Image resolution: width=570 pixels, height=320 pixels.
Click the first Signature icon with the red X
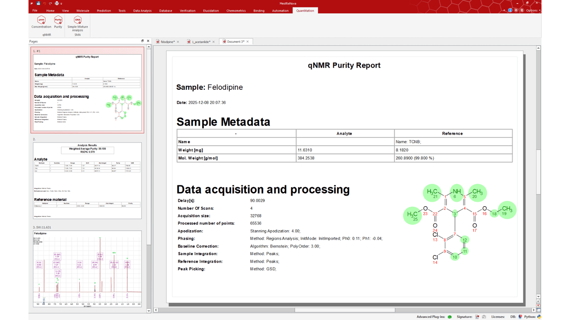(x=477, y=317)
